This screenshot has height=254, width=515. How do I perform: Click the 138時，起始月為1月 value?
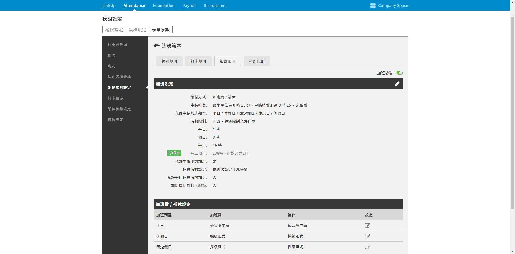pos(230,153)
